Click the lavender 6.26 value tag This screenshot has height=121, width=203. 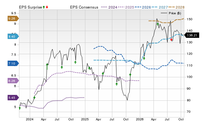pos(13,81)
